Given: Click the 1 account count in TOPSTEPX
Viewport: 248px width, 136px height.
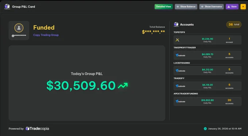Looking at the screenshot, I should pos(229,39).
